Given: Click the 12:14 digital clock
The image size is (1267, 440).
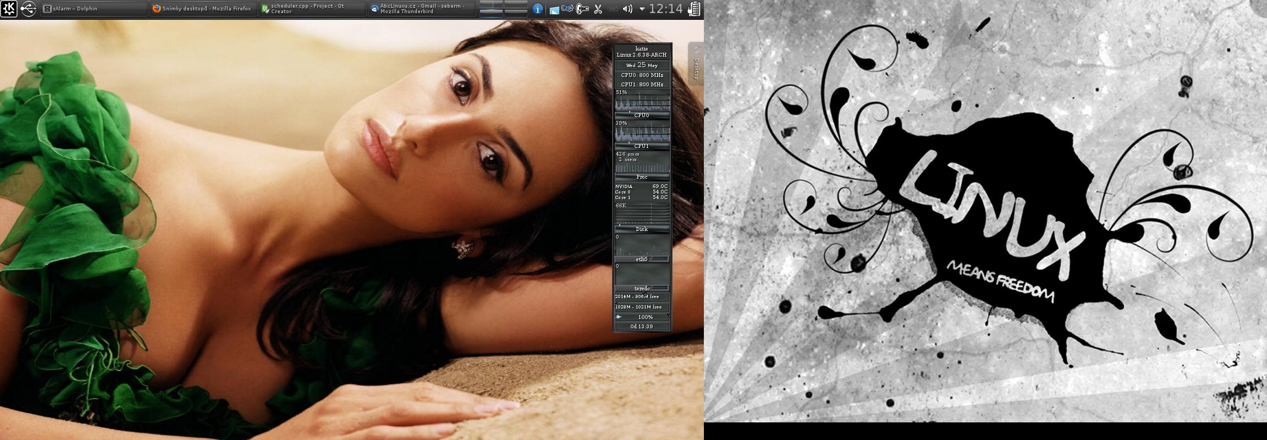Looking at the screenshot, I should click(665, 9).
